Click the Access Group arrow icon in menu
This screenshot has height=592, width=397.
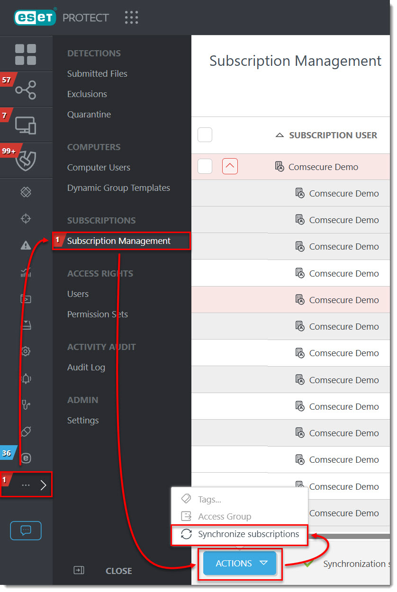tap(186, 517)
